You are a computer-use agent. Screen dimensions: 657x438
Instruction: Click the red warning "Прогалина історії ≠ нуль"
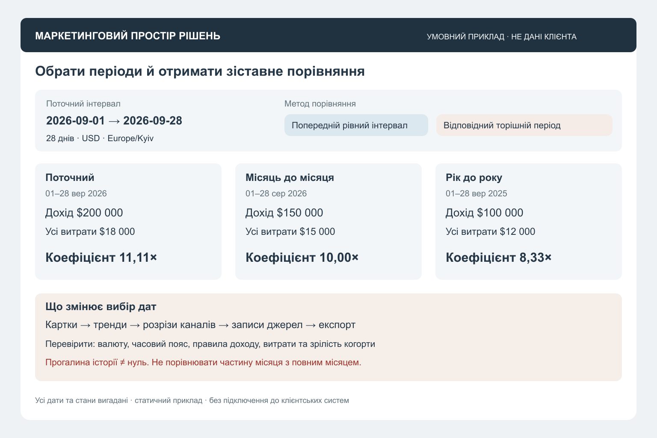[204, 362]
